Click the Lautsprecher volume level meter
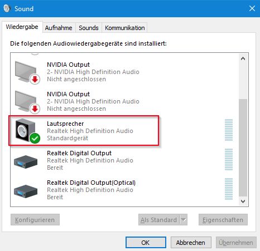 pyautogui.click(x=229, y=130)
